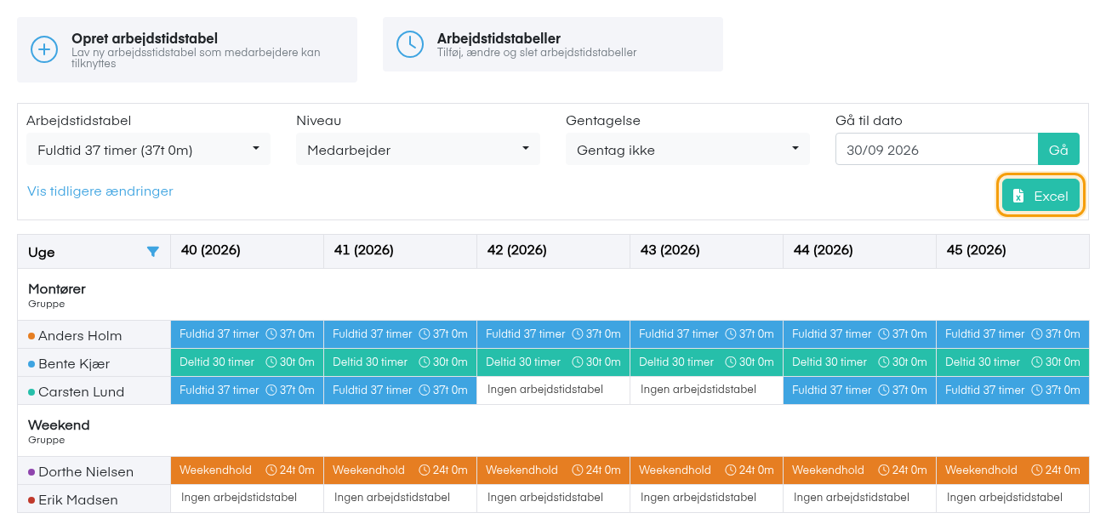This screenshot has width=1106, height=530.
Task: Click the orange dot beside Anders Holm
Action: click(x=31, y=335)
